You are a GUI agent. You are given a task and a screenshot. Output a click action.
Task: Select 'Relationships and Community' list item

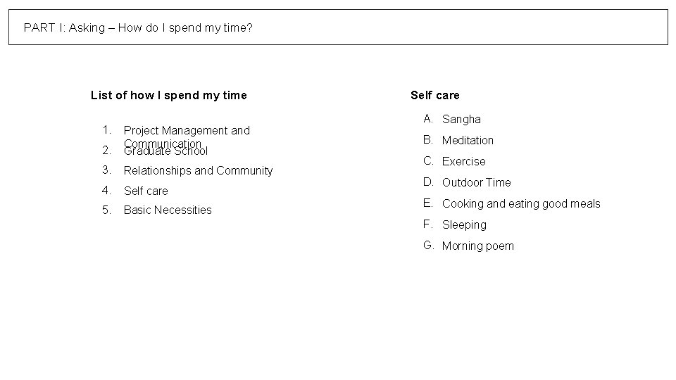tap(198, 170)
